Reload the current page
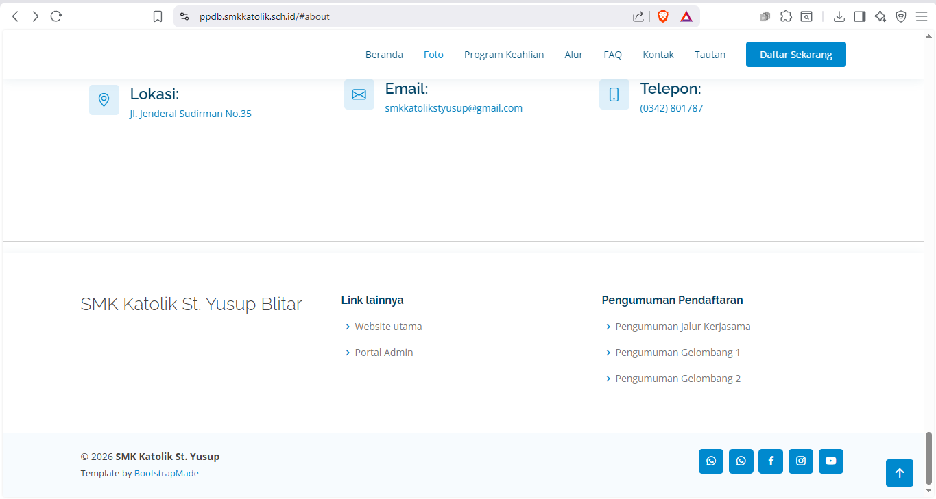This screenshot has width=936, height=499. click(56, 16)
